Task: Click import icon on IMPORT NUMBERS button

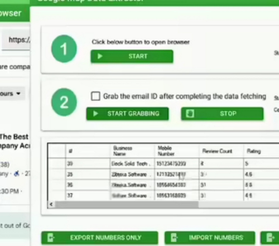Action: point(174,238)
